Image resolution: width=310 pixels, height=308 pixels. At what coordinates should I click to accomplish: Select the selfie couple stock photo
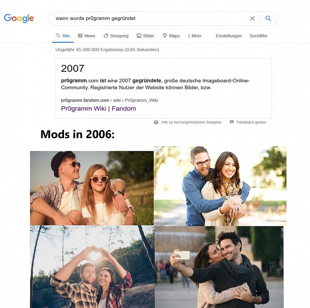(x=219, y=267)
